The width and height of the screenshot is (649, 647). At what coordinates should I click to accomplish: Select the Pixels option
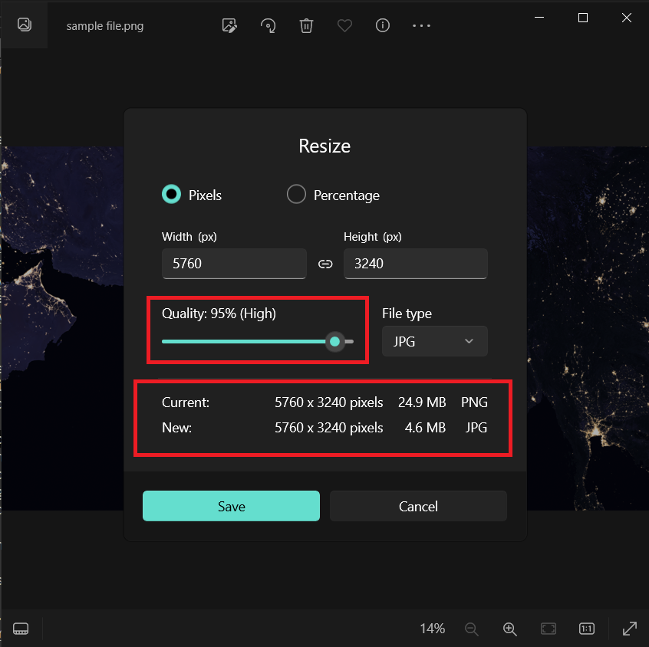click(171, 194)
